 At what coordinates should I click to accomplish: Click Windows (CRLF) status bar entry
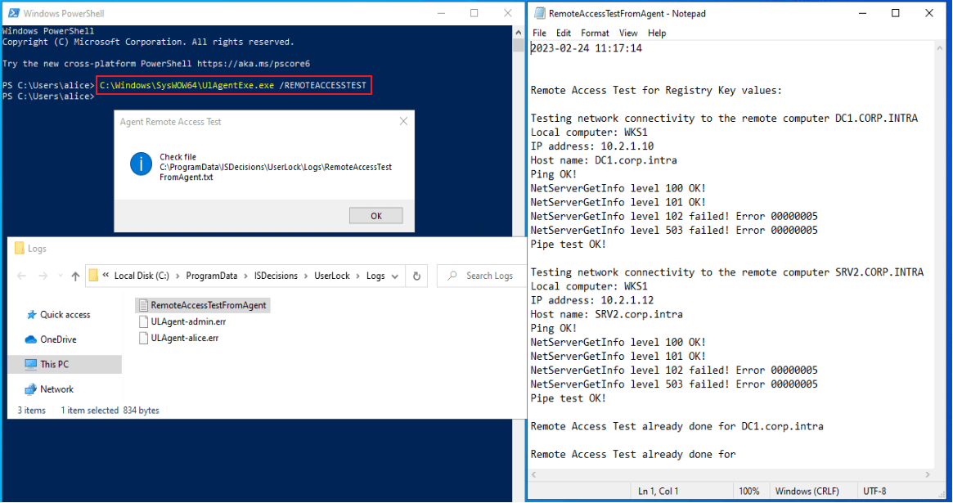pyautogui.click(x=807, y=491)
